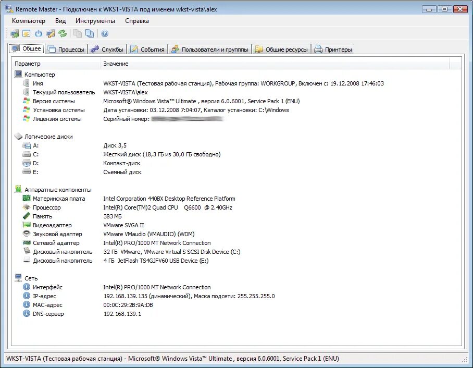The image size is (473, 368).
Task: Switch to the Процессы tab
Action: (x=66, y=49)
